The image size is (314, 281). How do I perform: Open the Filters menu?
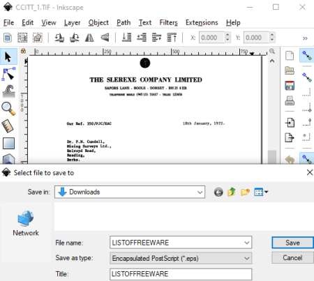point(168,22)
